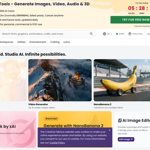Open the Cookie Policy link

click(57, 143)
